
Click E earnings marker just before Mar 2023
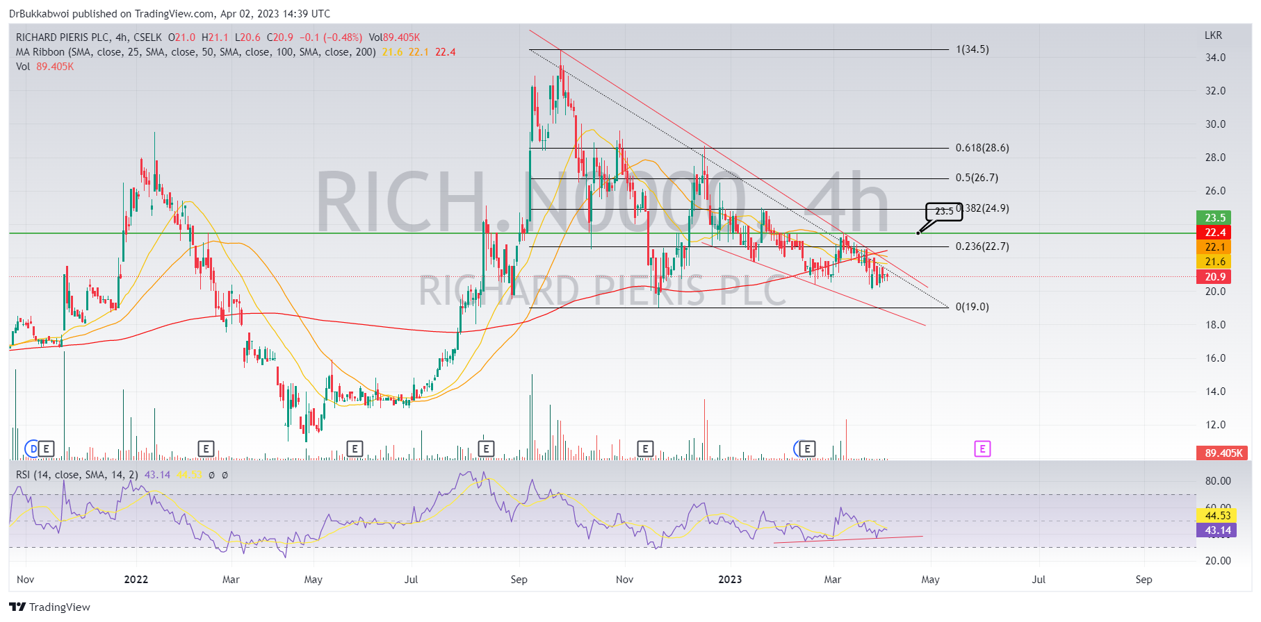coord(807,449)
